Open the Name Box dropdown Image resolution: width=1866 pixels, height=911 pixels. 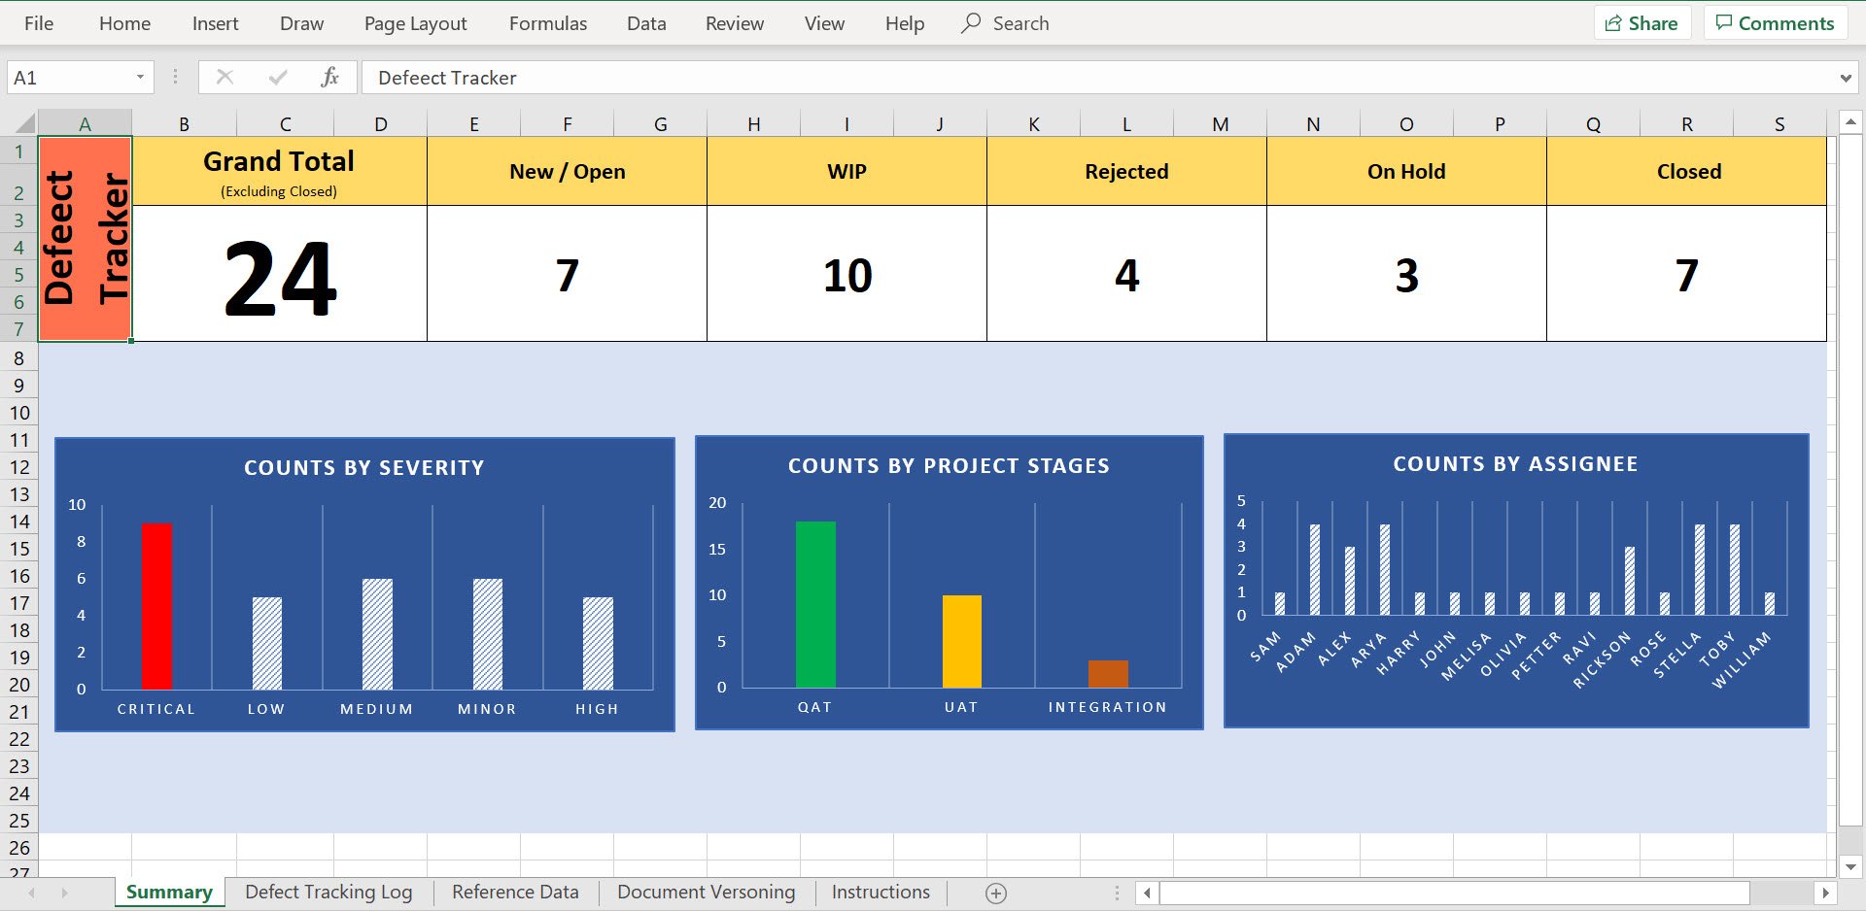coord(139,77)
